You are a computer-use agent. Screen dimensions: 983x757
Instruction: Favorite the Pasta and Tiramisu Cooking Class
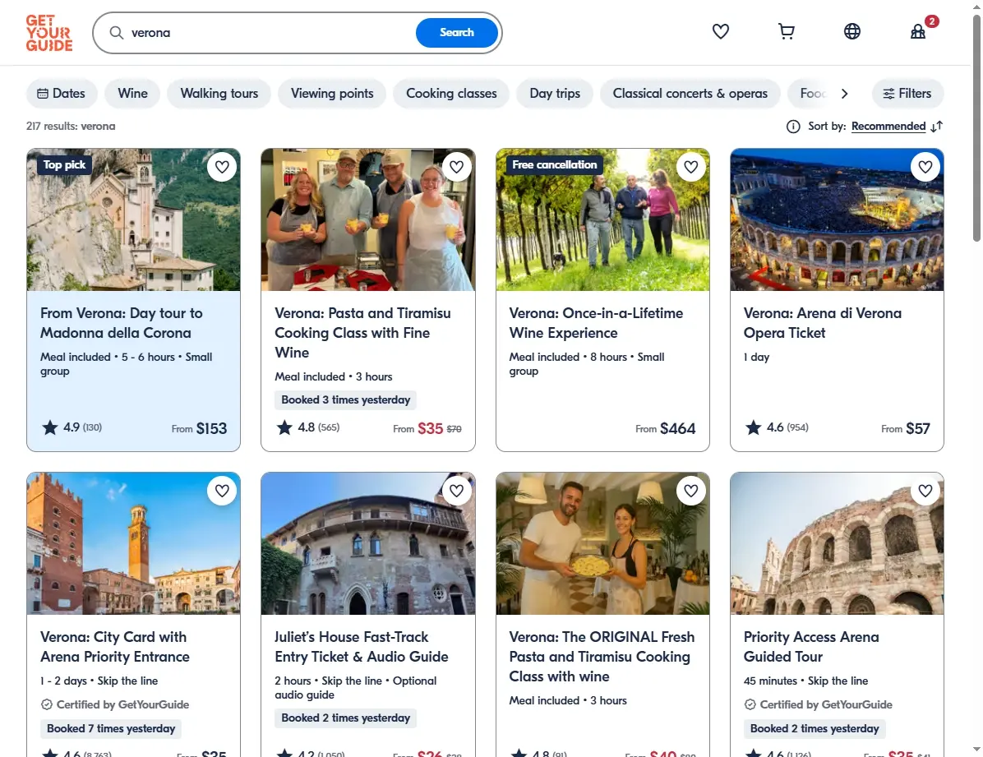tap(456, 167)
